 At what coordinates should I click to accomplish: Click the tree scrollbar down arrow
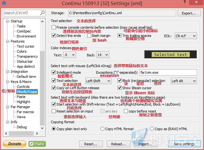click(42, 128)
